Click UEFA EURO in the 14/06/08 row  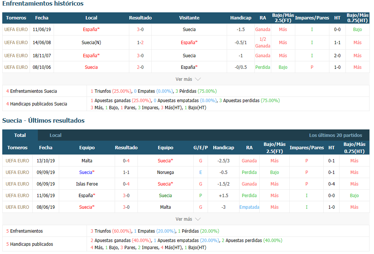click(x=16, y=43)
